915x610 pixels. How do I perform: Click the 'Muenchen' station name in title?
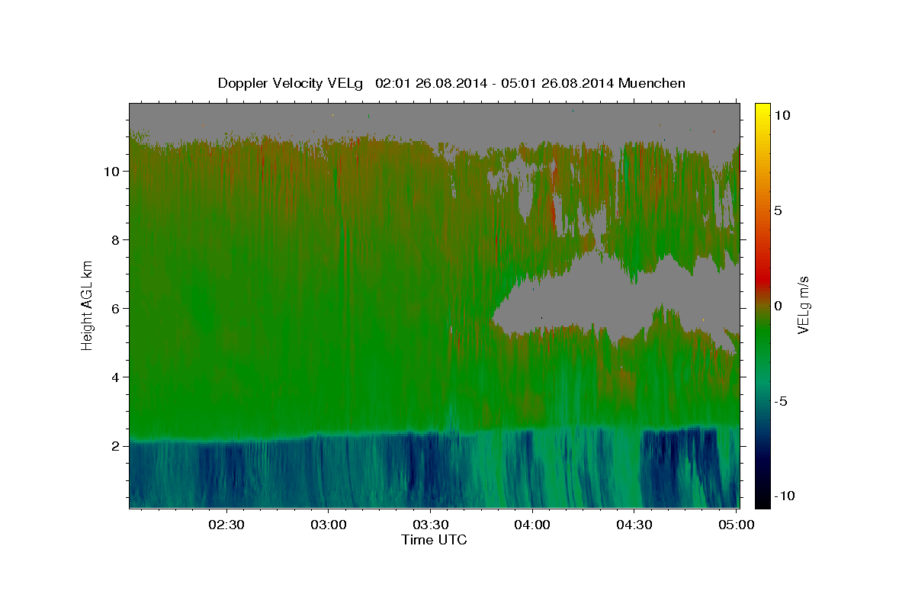(x=653, y=83)
